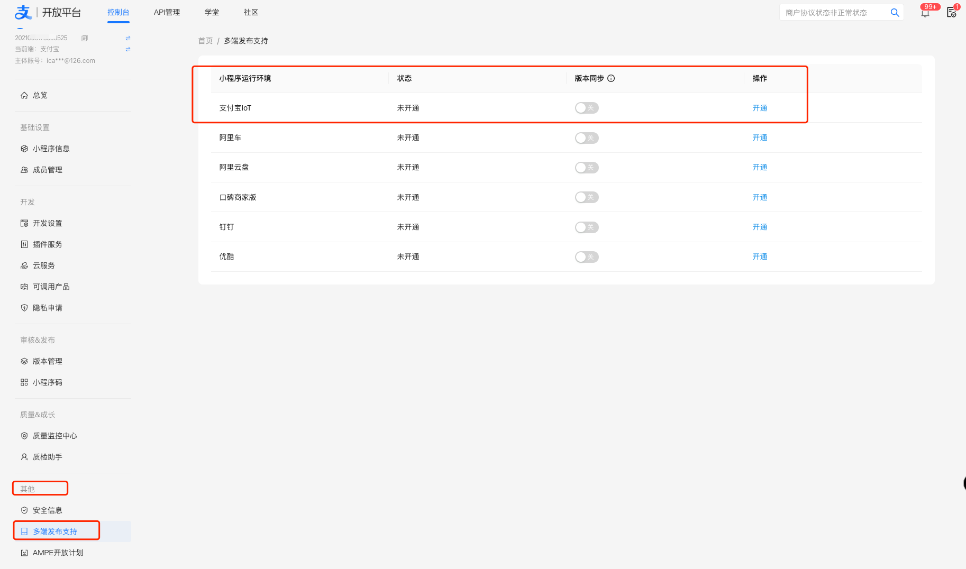Open the 社区 top menu item
This screenshot has height=569, width=966.
click(x=251, y=12)
